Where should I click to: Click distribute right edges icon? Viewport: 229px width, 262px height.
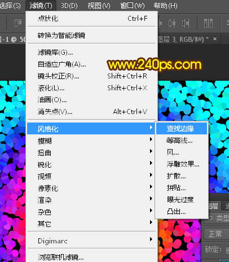point(185,23)
